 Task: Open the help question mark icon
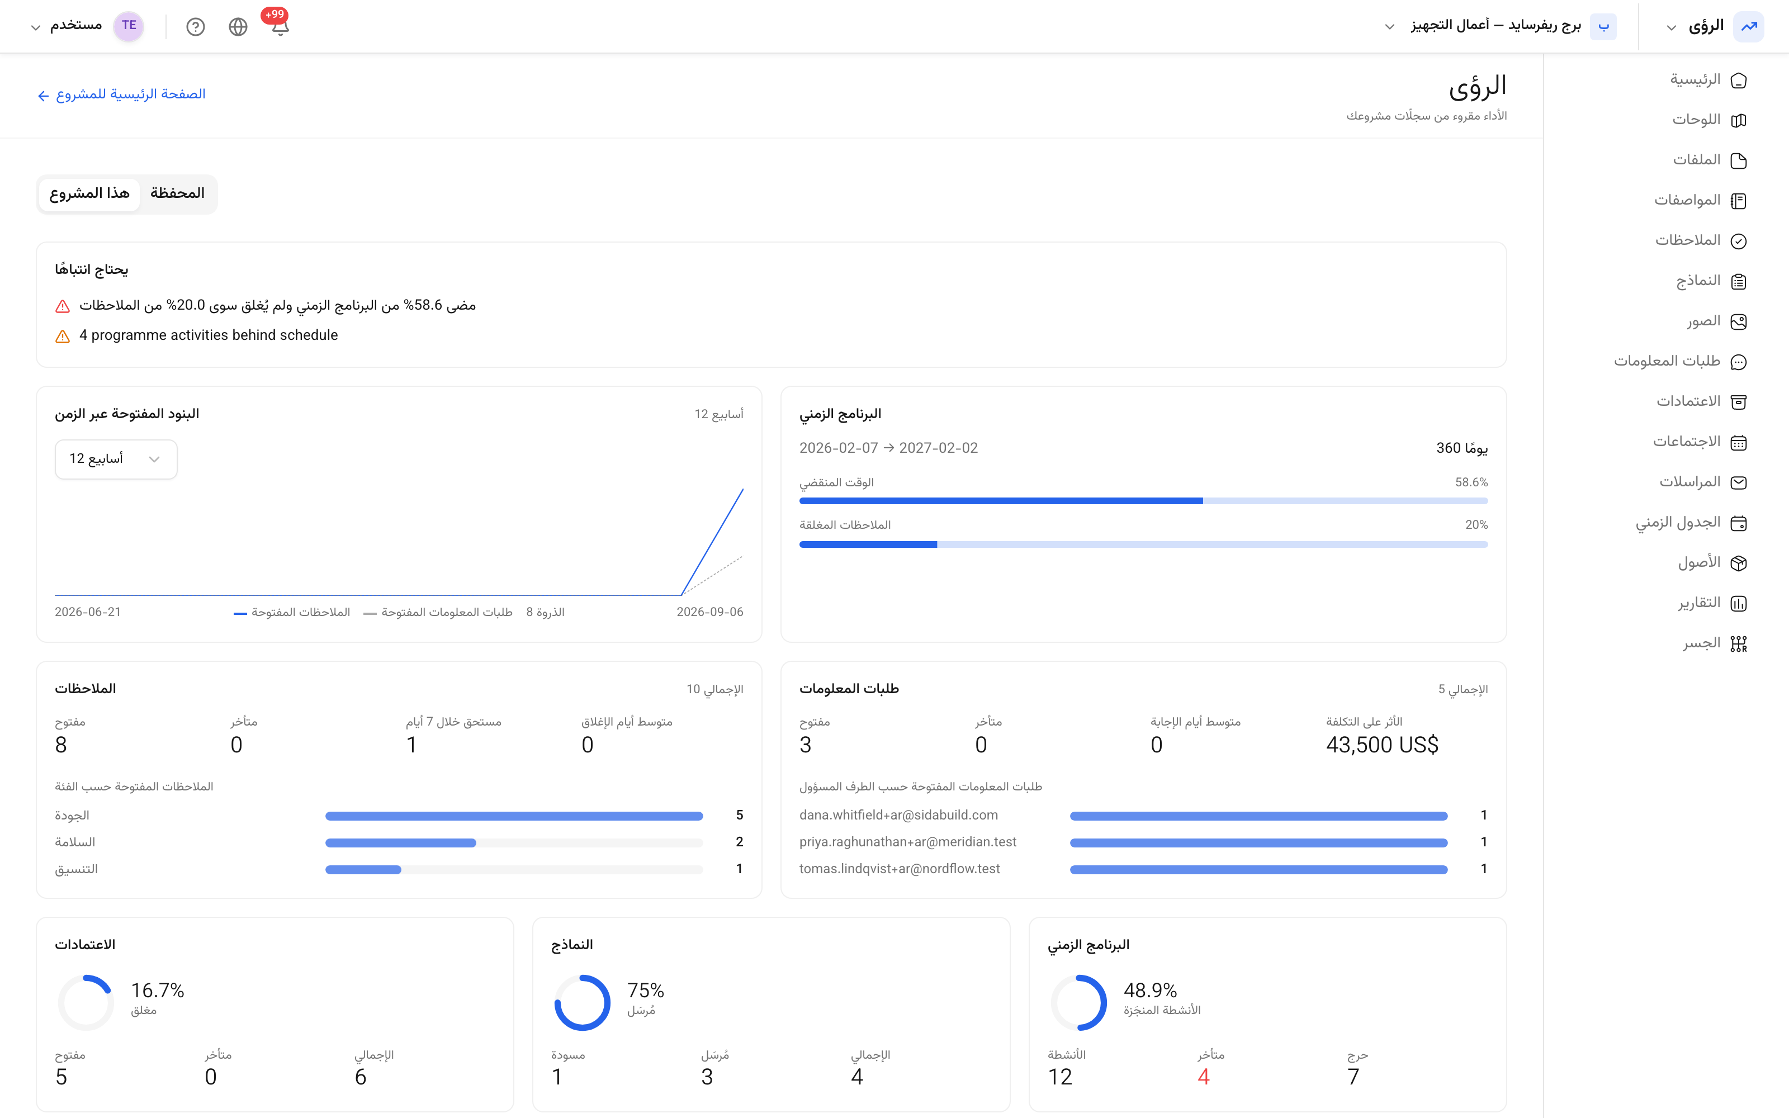pyautogui.click(x=195, y=27)
